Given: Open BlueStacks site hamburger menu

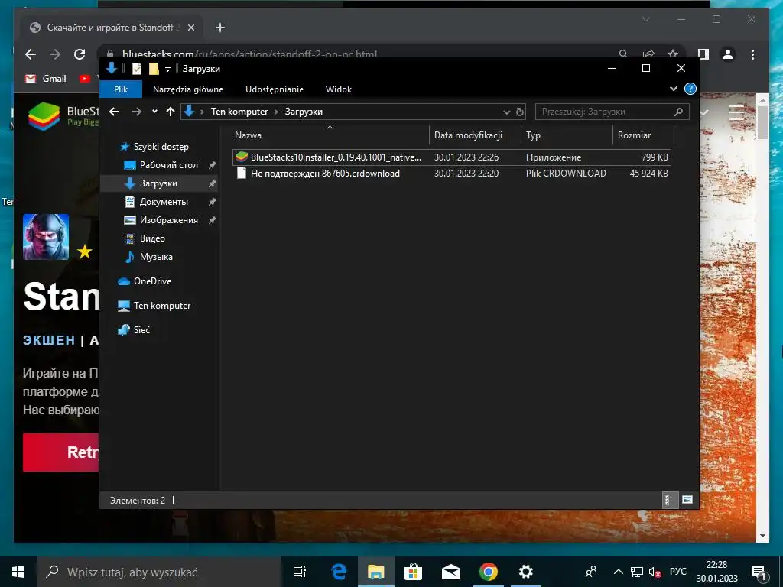Looking at the screenshot, I should pos(736,113).
